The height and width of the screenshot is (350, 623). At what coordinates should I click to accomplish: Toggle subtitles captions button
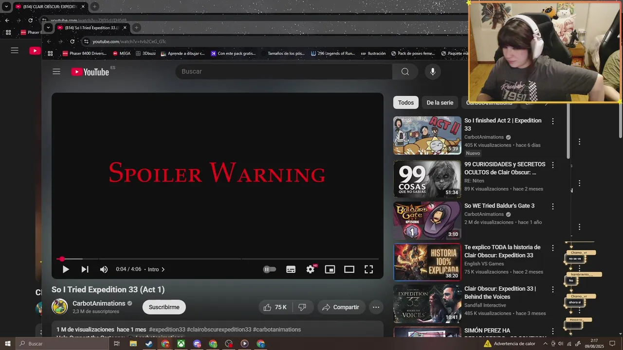[x=291, y=269]
